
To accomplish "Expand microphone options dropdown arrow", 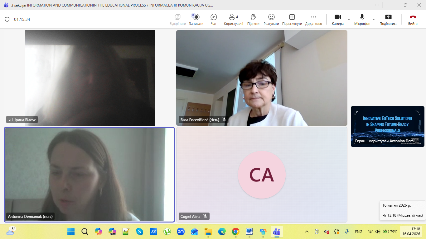I will [374, 19].
